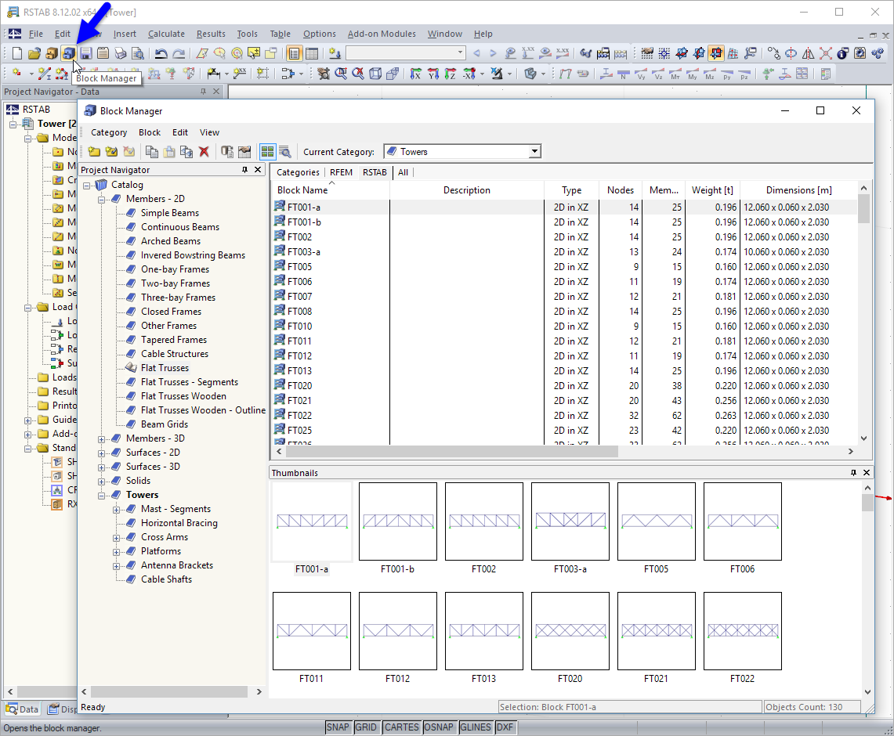Open the Block Manager toolbar icon

coord(69,52)
